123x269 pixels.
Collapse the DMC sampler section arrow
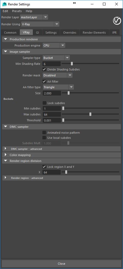[x=6, y=127]
